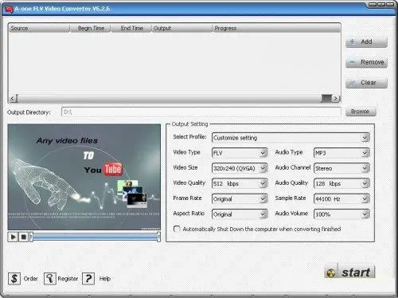Change the Video Size 320x240 setting
This screenshot has width=398, height=298.
coord(240,168)
